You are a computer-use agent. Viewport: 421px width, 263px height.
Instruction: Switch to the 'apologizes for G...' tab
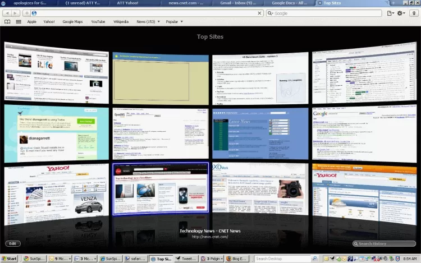pos(29,3)
